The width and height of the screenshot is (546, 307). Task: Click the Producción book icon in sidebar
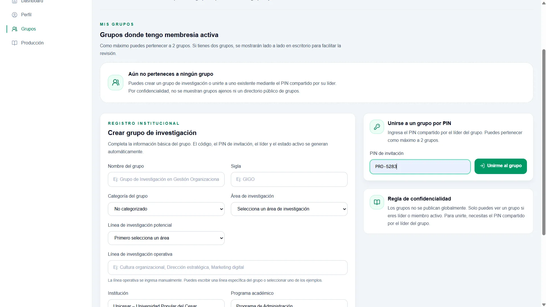pyautogui.click(x=15, y=43)
